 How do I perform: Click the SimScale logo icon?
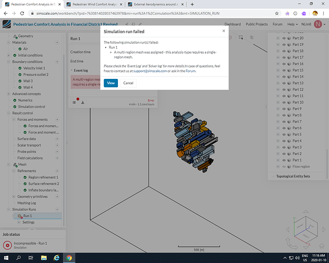[x=7, y=24]
